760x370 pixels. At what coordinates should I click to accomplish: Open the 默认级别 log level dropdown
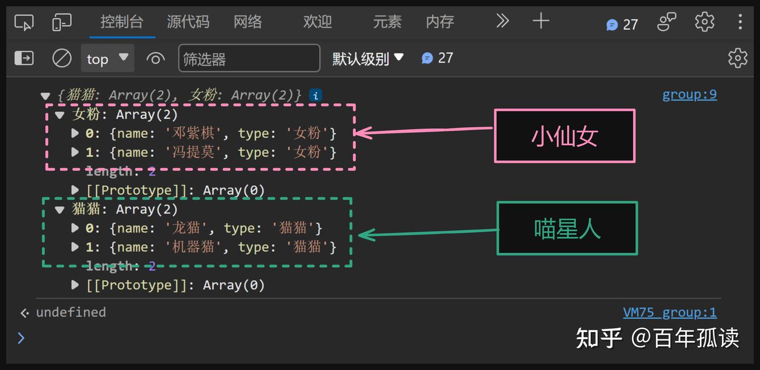tap(368, 58)
